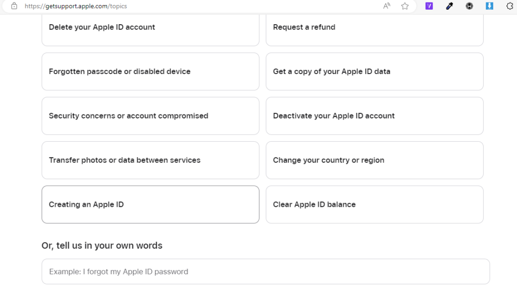Viewport: 517px width, 298px height.
Task: Click the blue download arrow extension
Action: click(x=489, y=6)
